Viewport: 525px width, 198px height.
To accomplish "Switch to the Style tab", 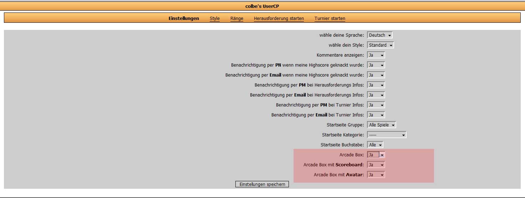I will (215, 19).
